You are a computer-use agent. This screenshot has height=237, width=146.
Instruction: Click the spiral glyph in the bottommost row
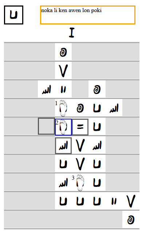[131, 219]
